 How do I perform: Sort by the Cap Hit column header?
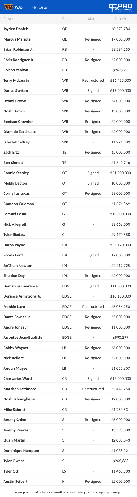(x=121, y=19)
